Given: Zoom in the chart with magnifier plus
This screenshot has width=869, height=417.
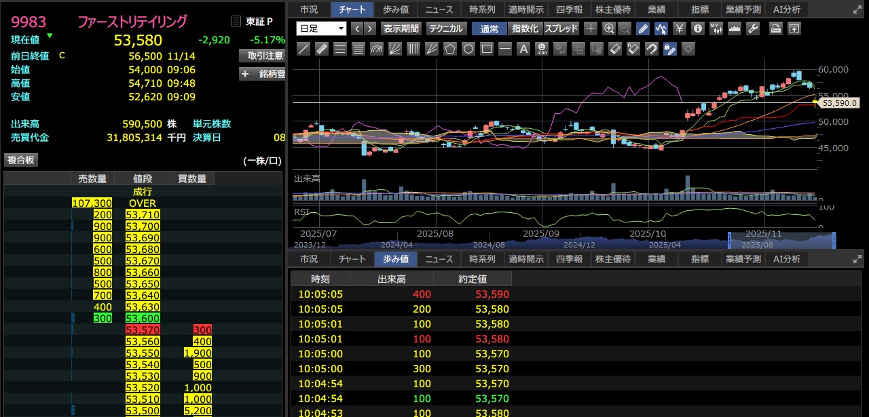Looking at the screenshot, I should (x=609, y=28).
